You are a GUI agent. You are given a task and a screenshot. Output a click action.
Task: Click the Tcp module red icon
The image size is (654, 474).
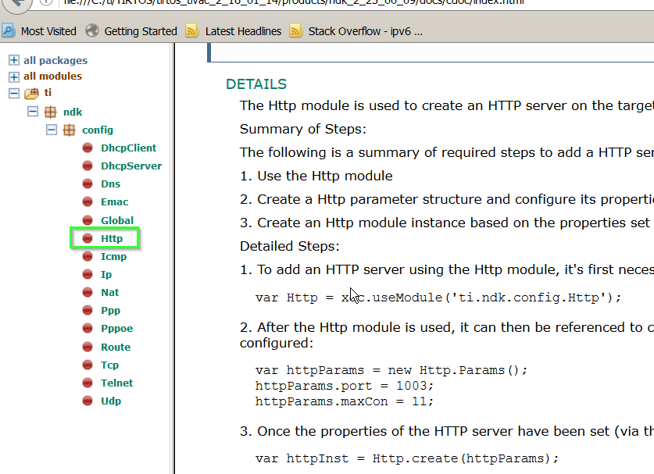pos(88,365)
